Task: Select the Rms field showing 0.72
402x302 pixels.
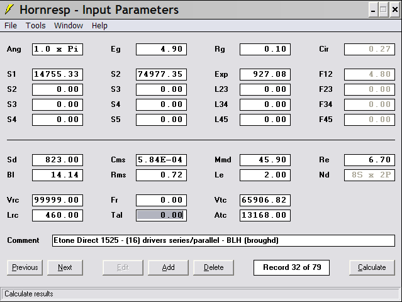Action: pos(161,175)
